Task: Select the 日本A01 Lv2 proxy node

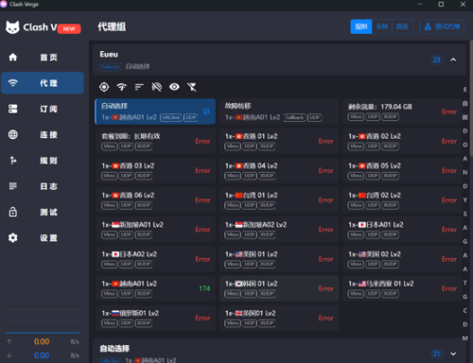Action: [402, 230]
